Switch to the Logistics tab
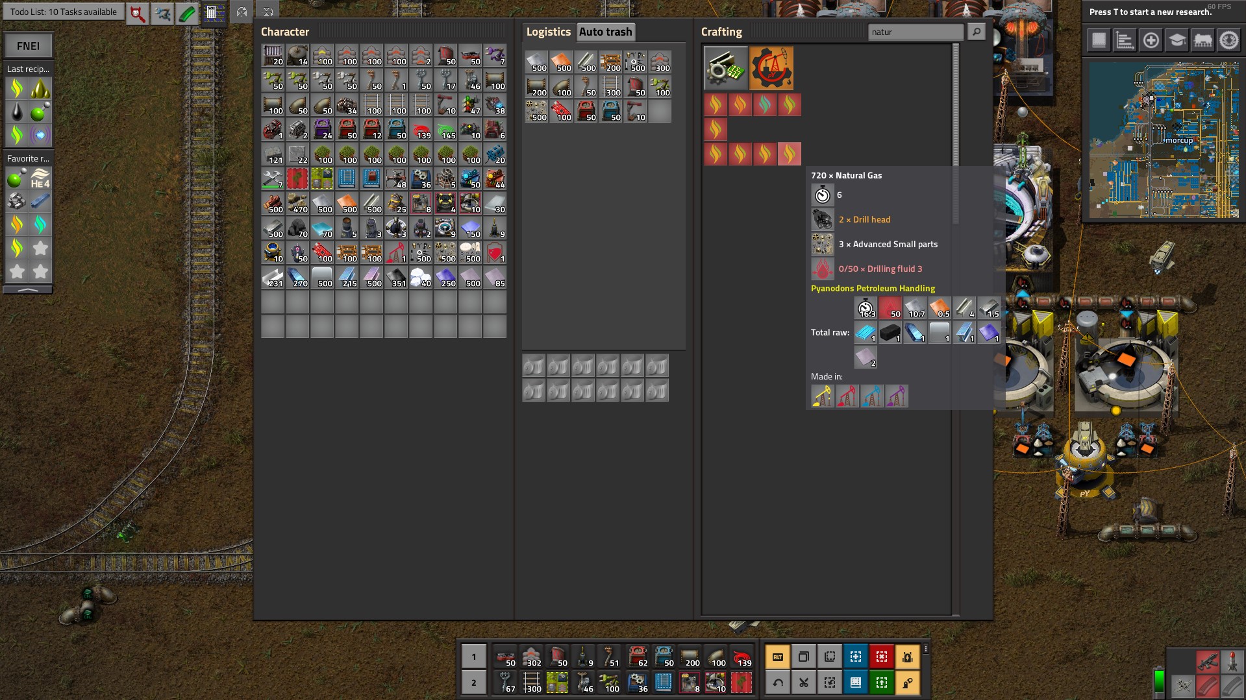This screenshot has height=700, width=1246. tap(548, 32)
